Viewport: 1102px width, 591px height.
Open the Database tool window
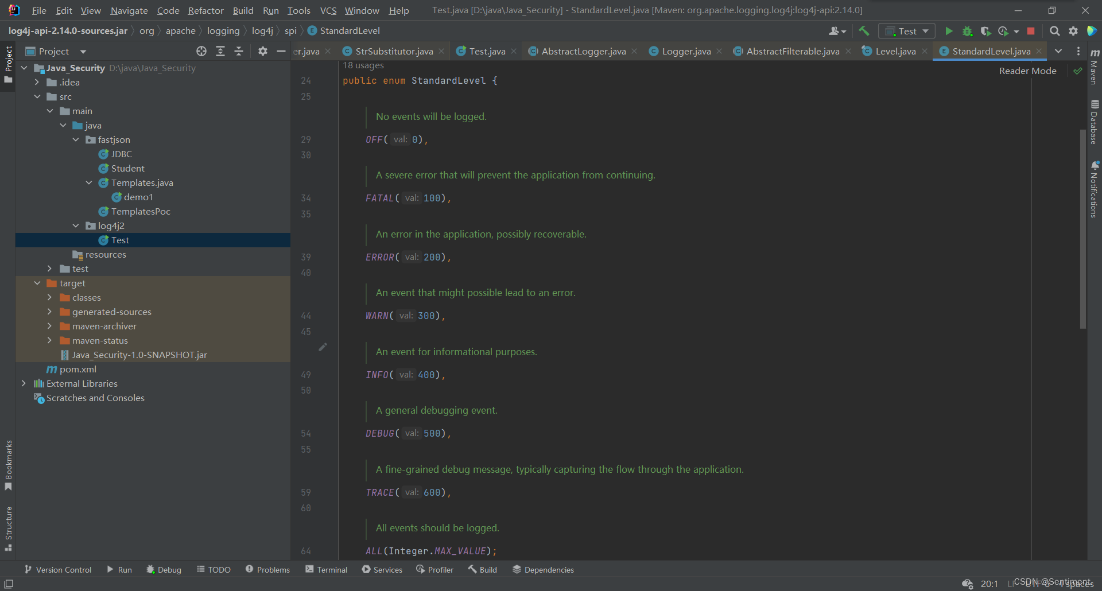tap(1095, 122)
